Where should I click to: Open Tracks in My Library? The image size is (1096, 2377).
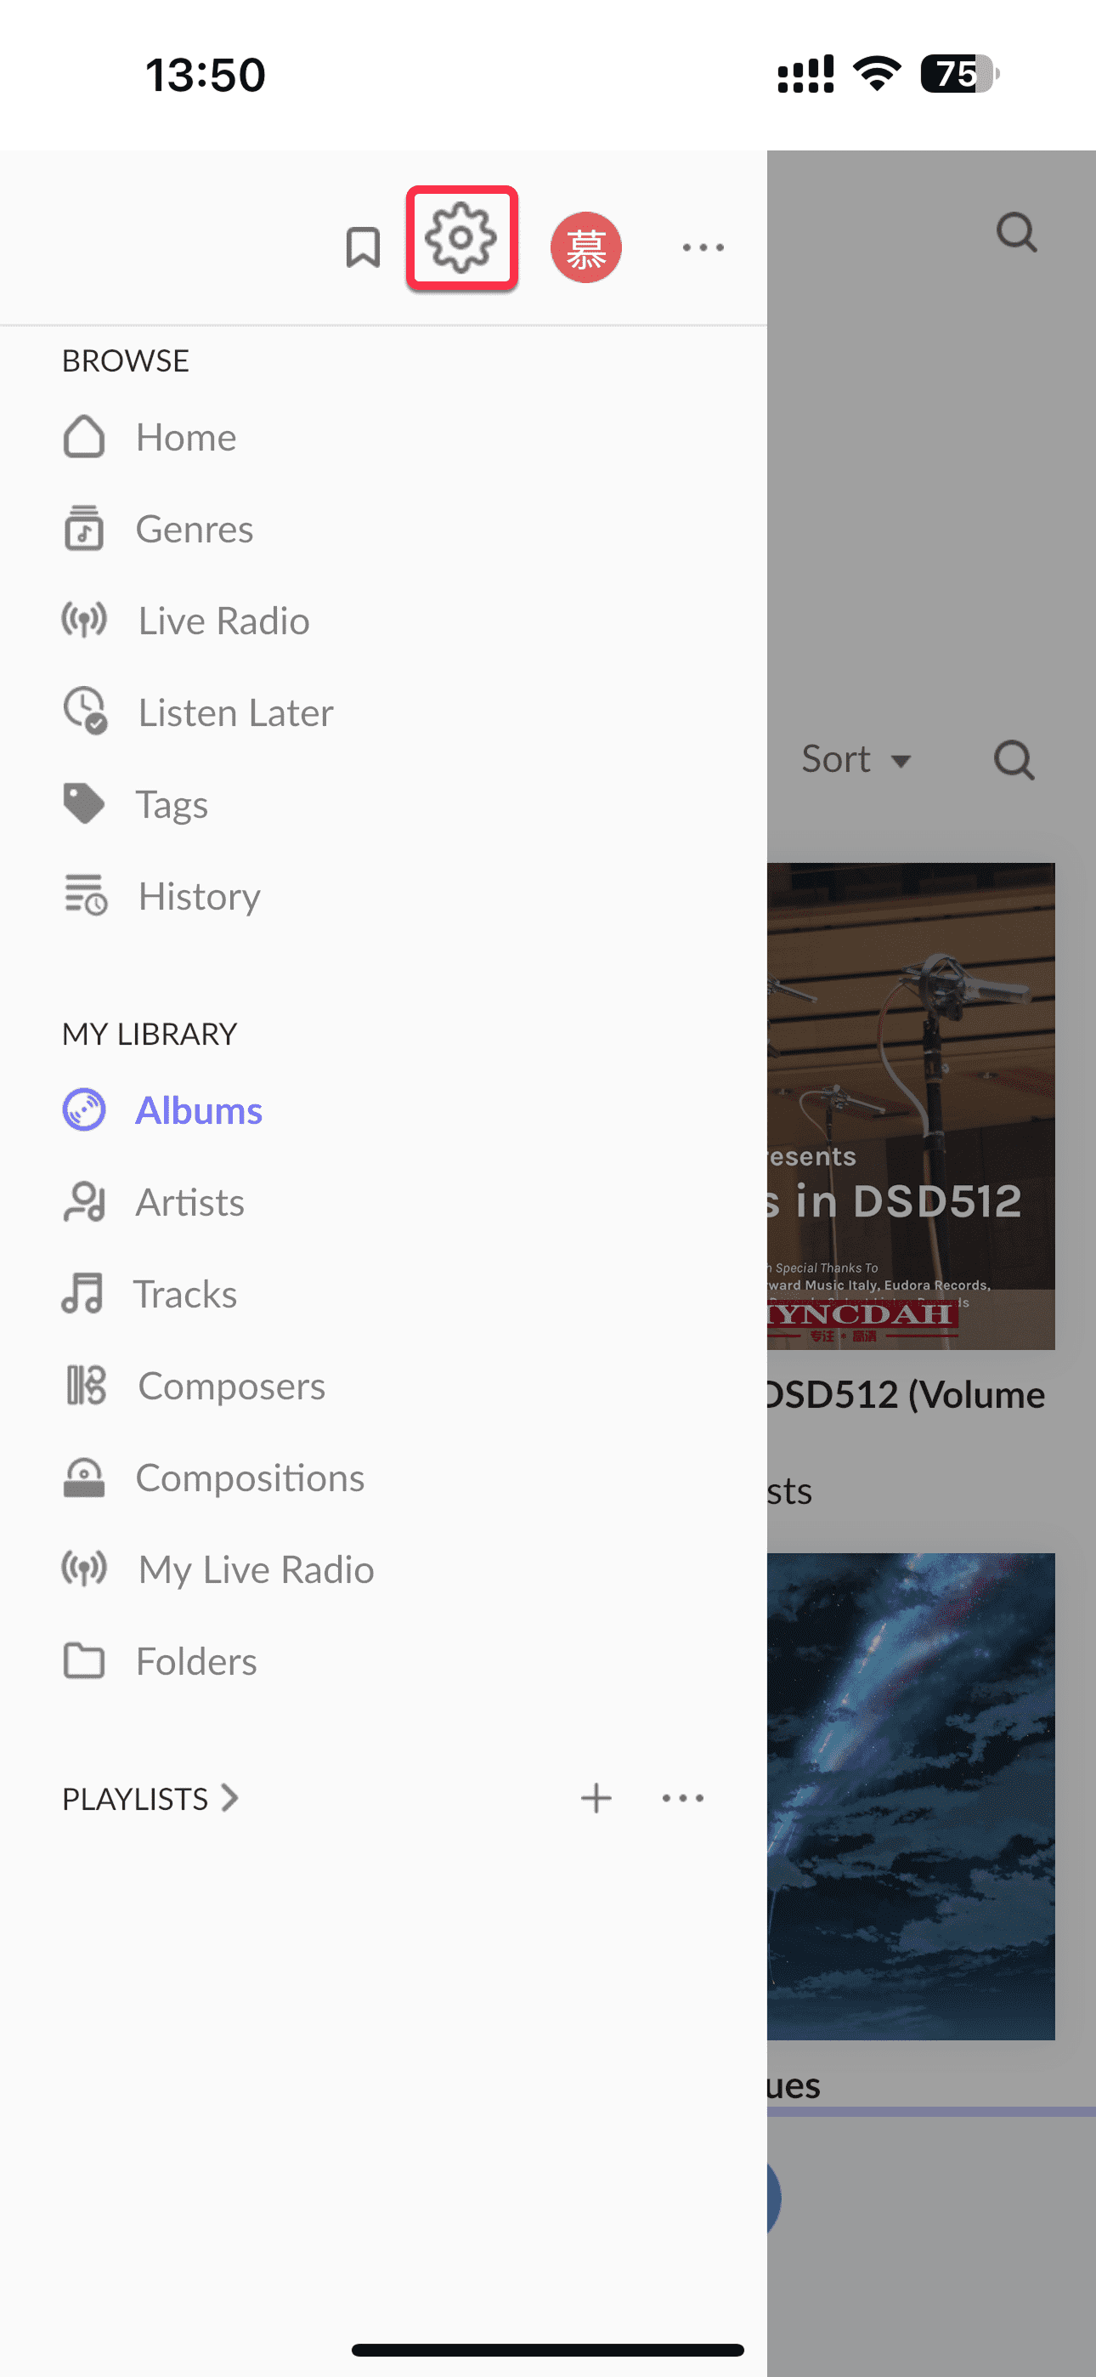click(x=184, y=1294)
